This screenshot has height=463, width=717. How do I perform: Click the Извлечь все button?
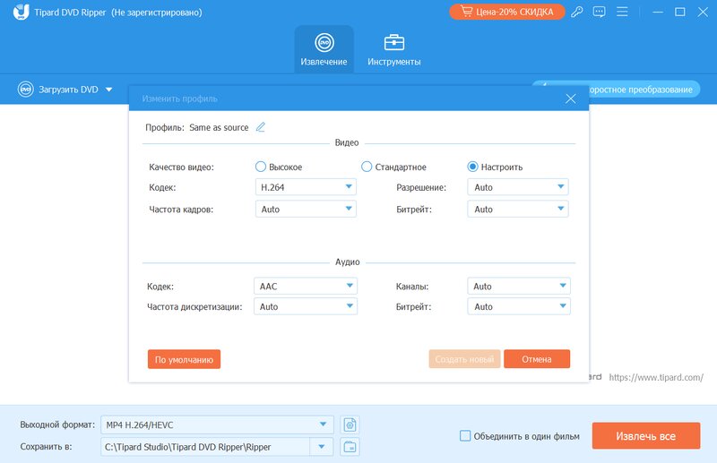coord(645,435)
